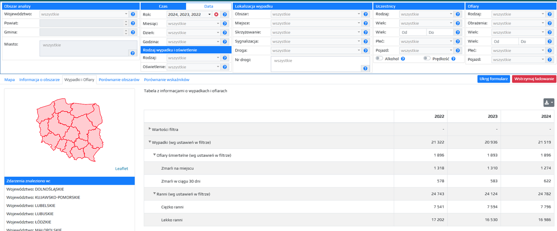Show help for the Uczestnicy Płeć field

click(x=458, y=41)
